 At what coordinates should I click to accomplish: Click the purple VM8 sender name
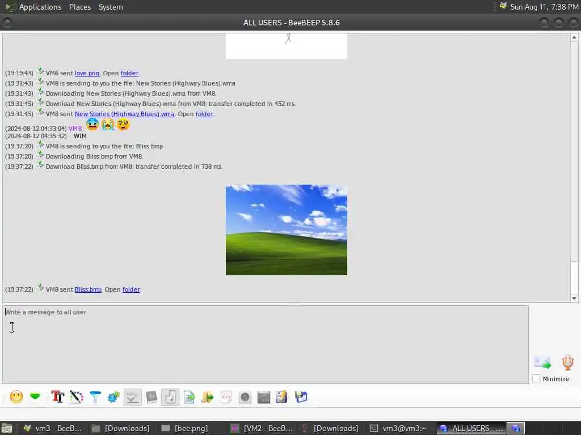75,129
